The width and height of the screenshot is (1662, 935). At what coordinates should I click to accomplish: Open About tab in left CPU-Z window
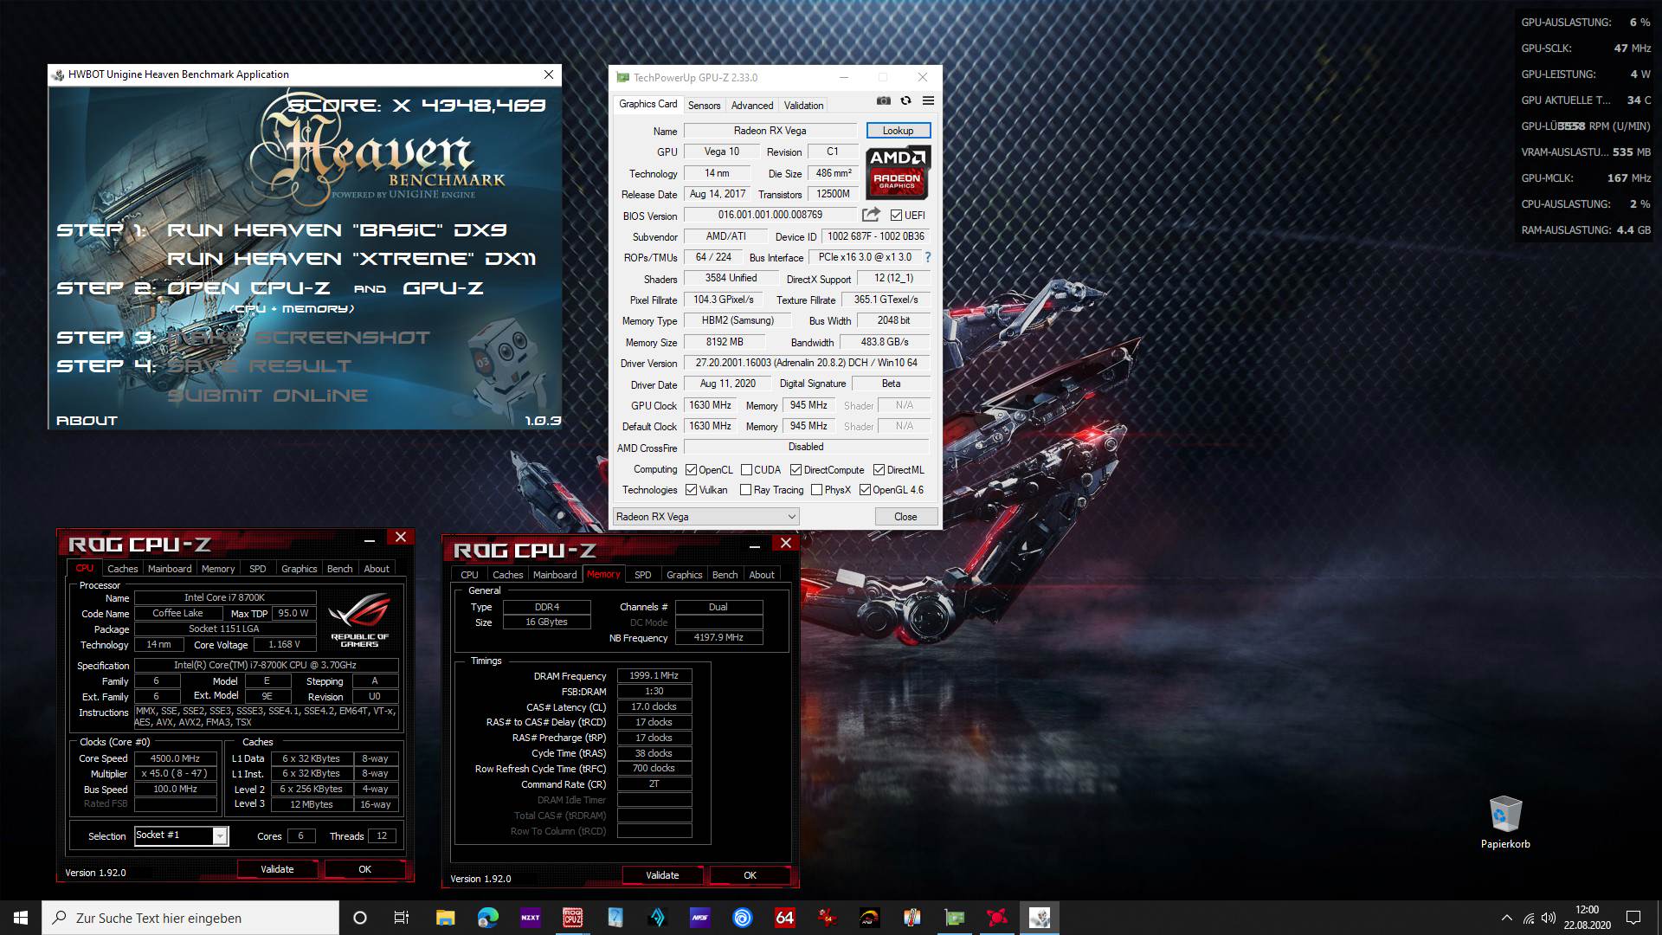point(376,569)
